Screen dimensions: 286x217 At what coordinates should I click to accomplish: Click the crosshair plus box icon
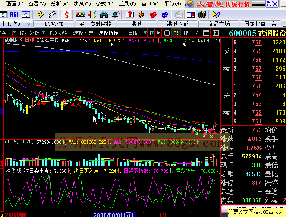click(167, 33)
